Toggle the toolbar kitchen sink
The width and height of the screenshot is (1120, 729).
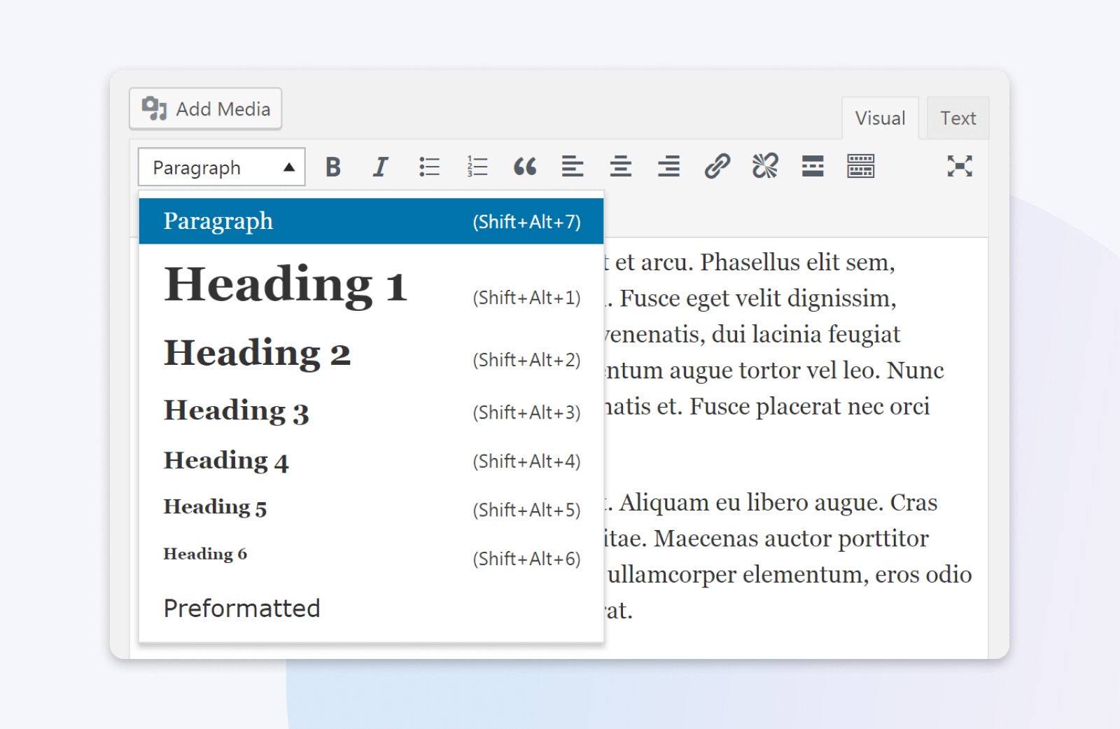(x=860, y=167)
